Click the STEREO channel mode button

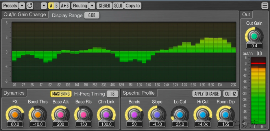click(x=104, y=6)
